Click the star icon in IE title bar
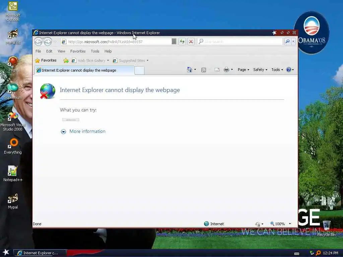 pos(274,33)
